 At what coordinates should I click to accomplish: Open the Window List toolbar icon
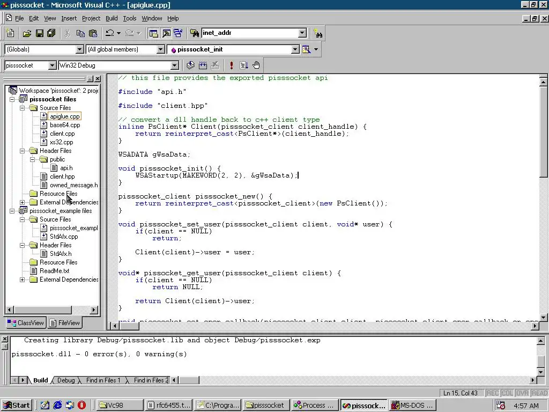pos(178,33)
